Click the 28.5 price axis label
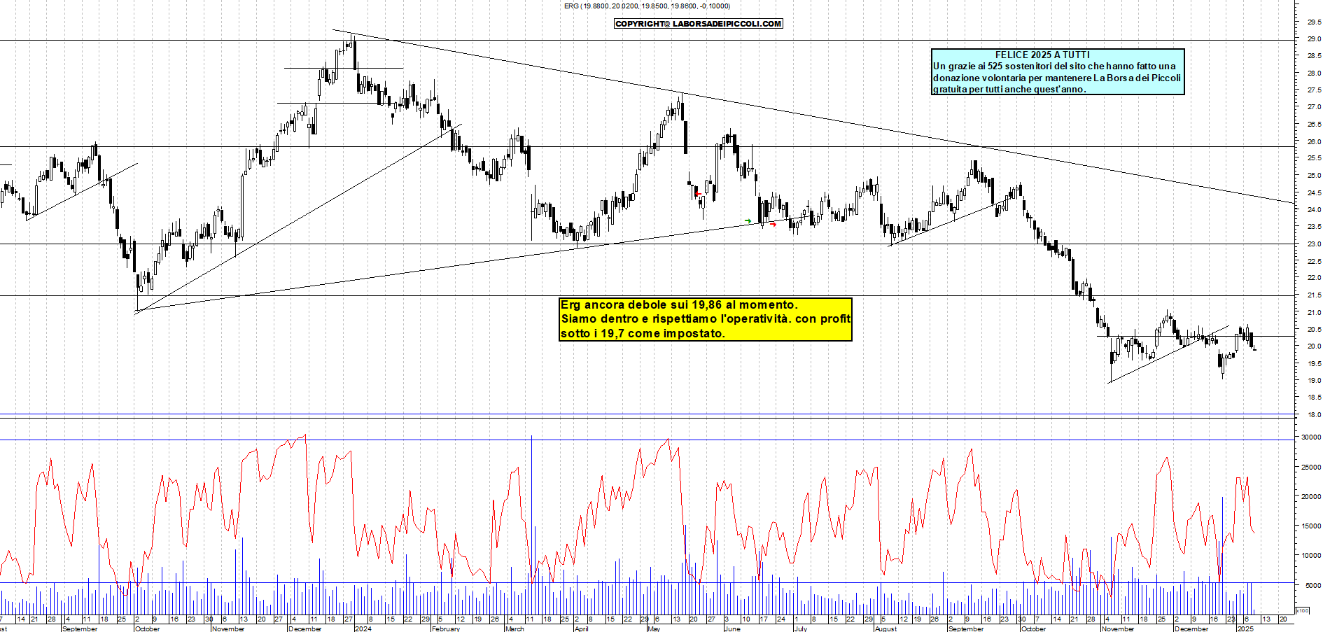The width and height of the screenshot is (1323, 632). coord(1314,56)
